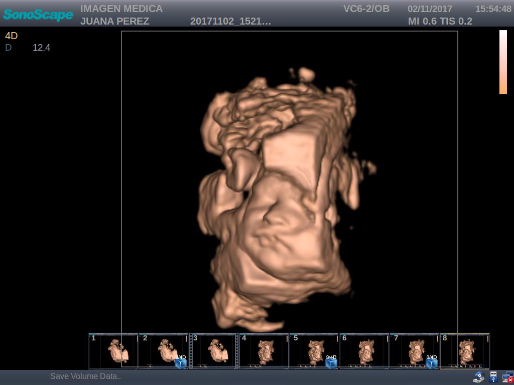Select thumbnail 1 in the clip strip

click(x=113, y=351)
